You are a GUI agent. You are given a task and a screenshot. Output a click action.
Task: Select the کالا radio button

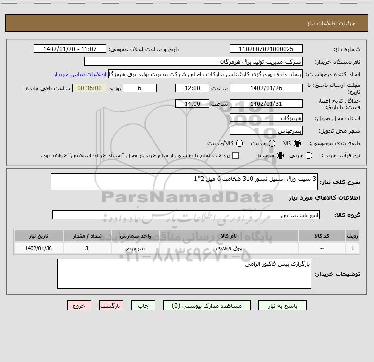pos(297,143)
